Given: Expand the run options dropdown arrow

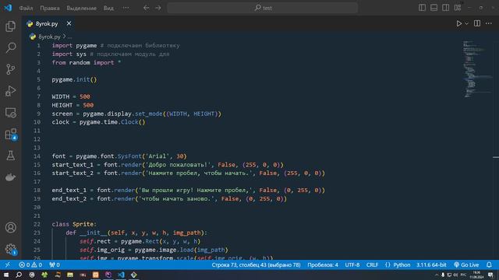Looking at the screenshot, I should coord(466,23).
